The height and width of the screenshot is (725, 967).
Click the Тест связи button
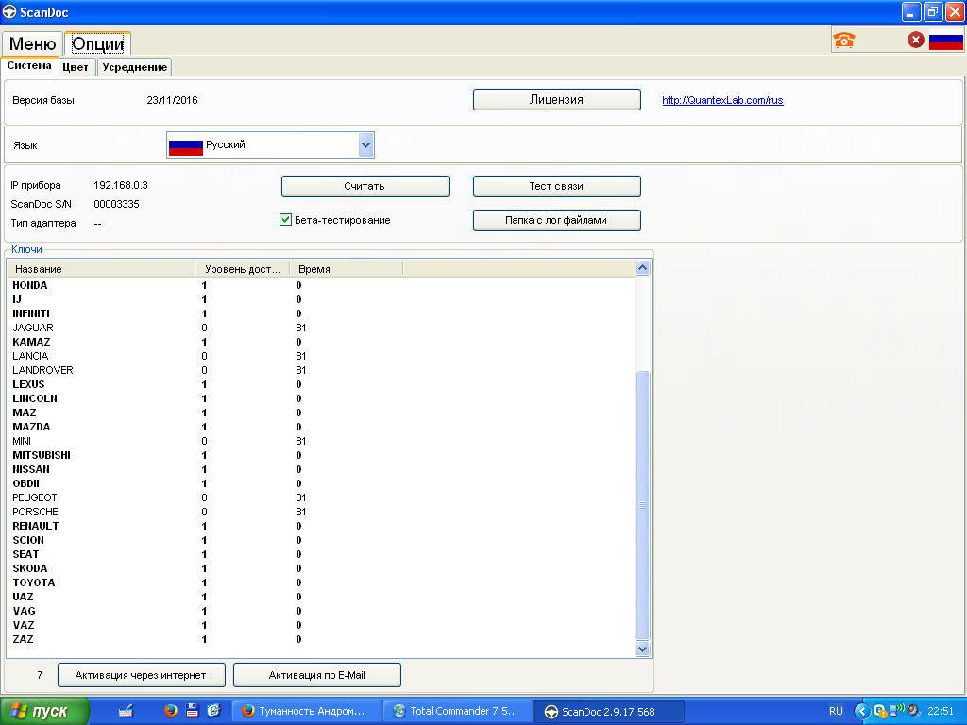tap(557, 186)
